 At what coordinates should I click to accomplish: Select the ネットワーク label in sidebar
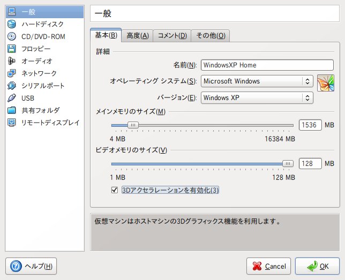39,73
